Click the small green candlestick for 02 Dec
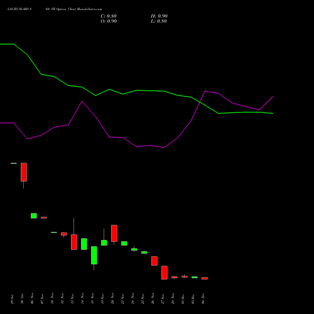This screenshot has width=314, height=314. click(195, 277)
